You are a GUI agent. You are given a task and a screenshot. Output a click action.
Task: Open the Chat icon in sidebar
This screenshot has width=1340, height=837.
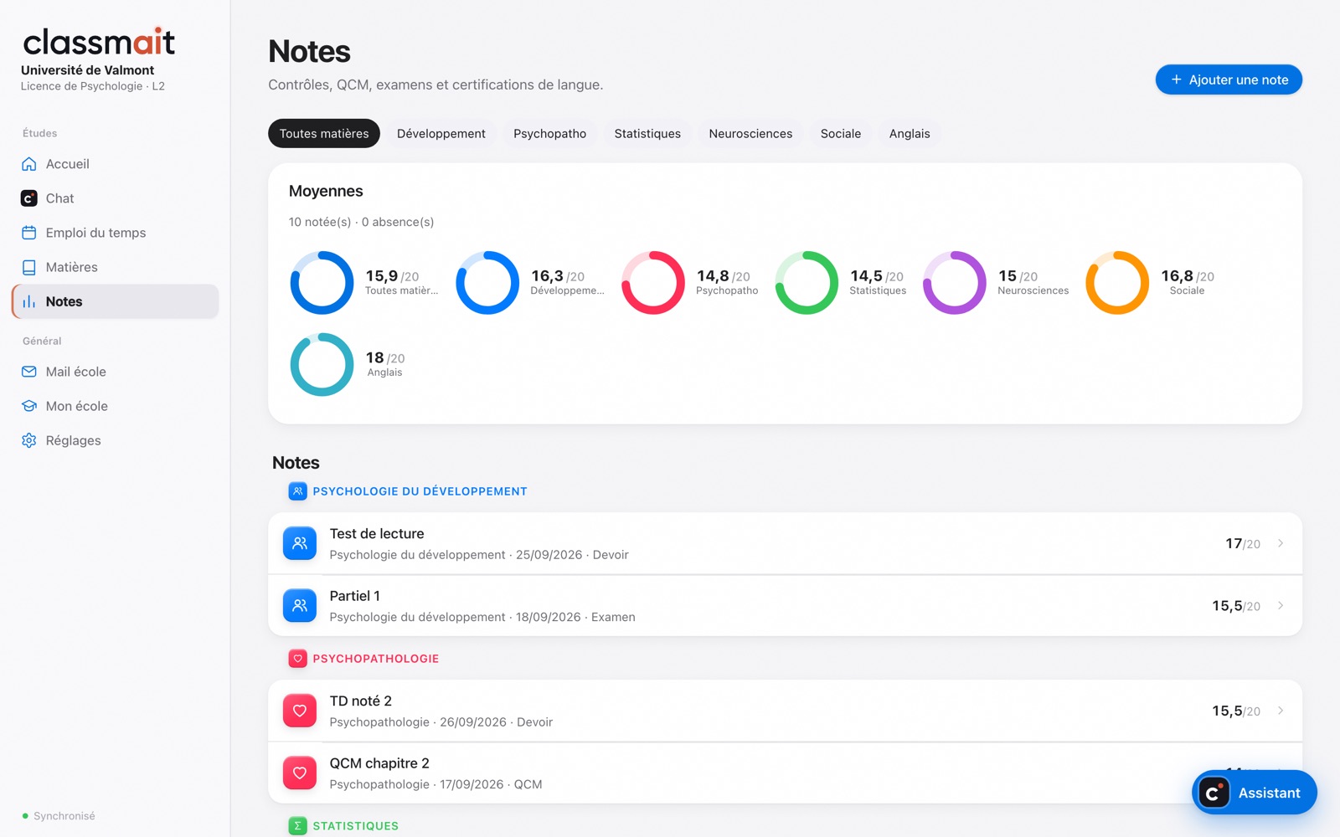coord(29,198)
